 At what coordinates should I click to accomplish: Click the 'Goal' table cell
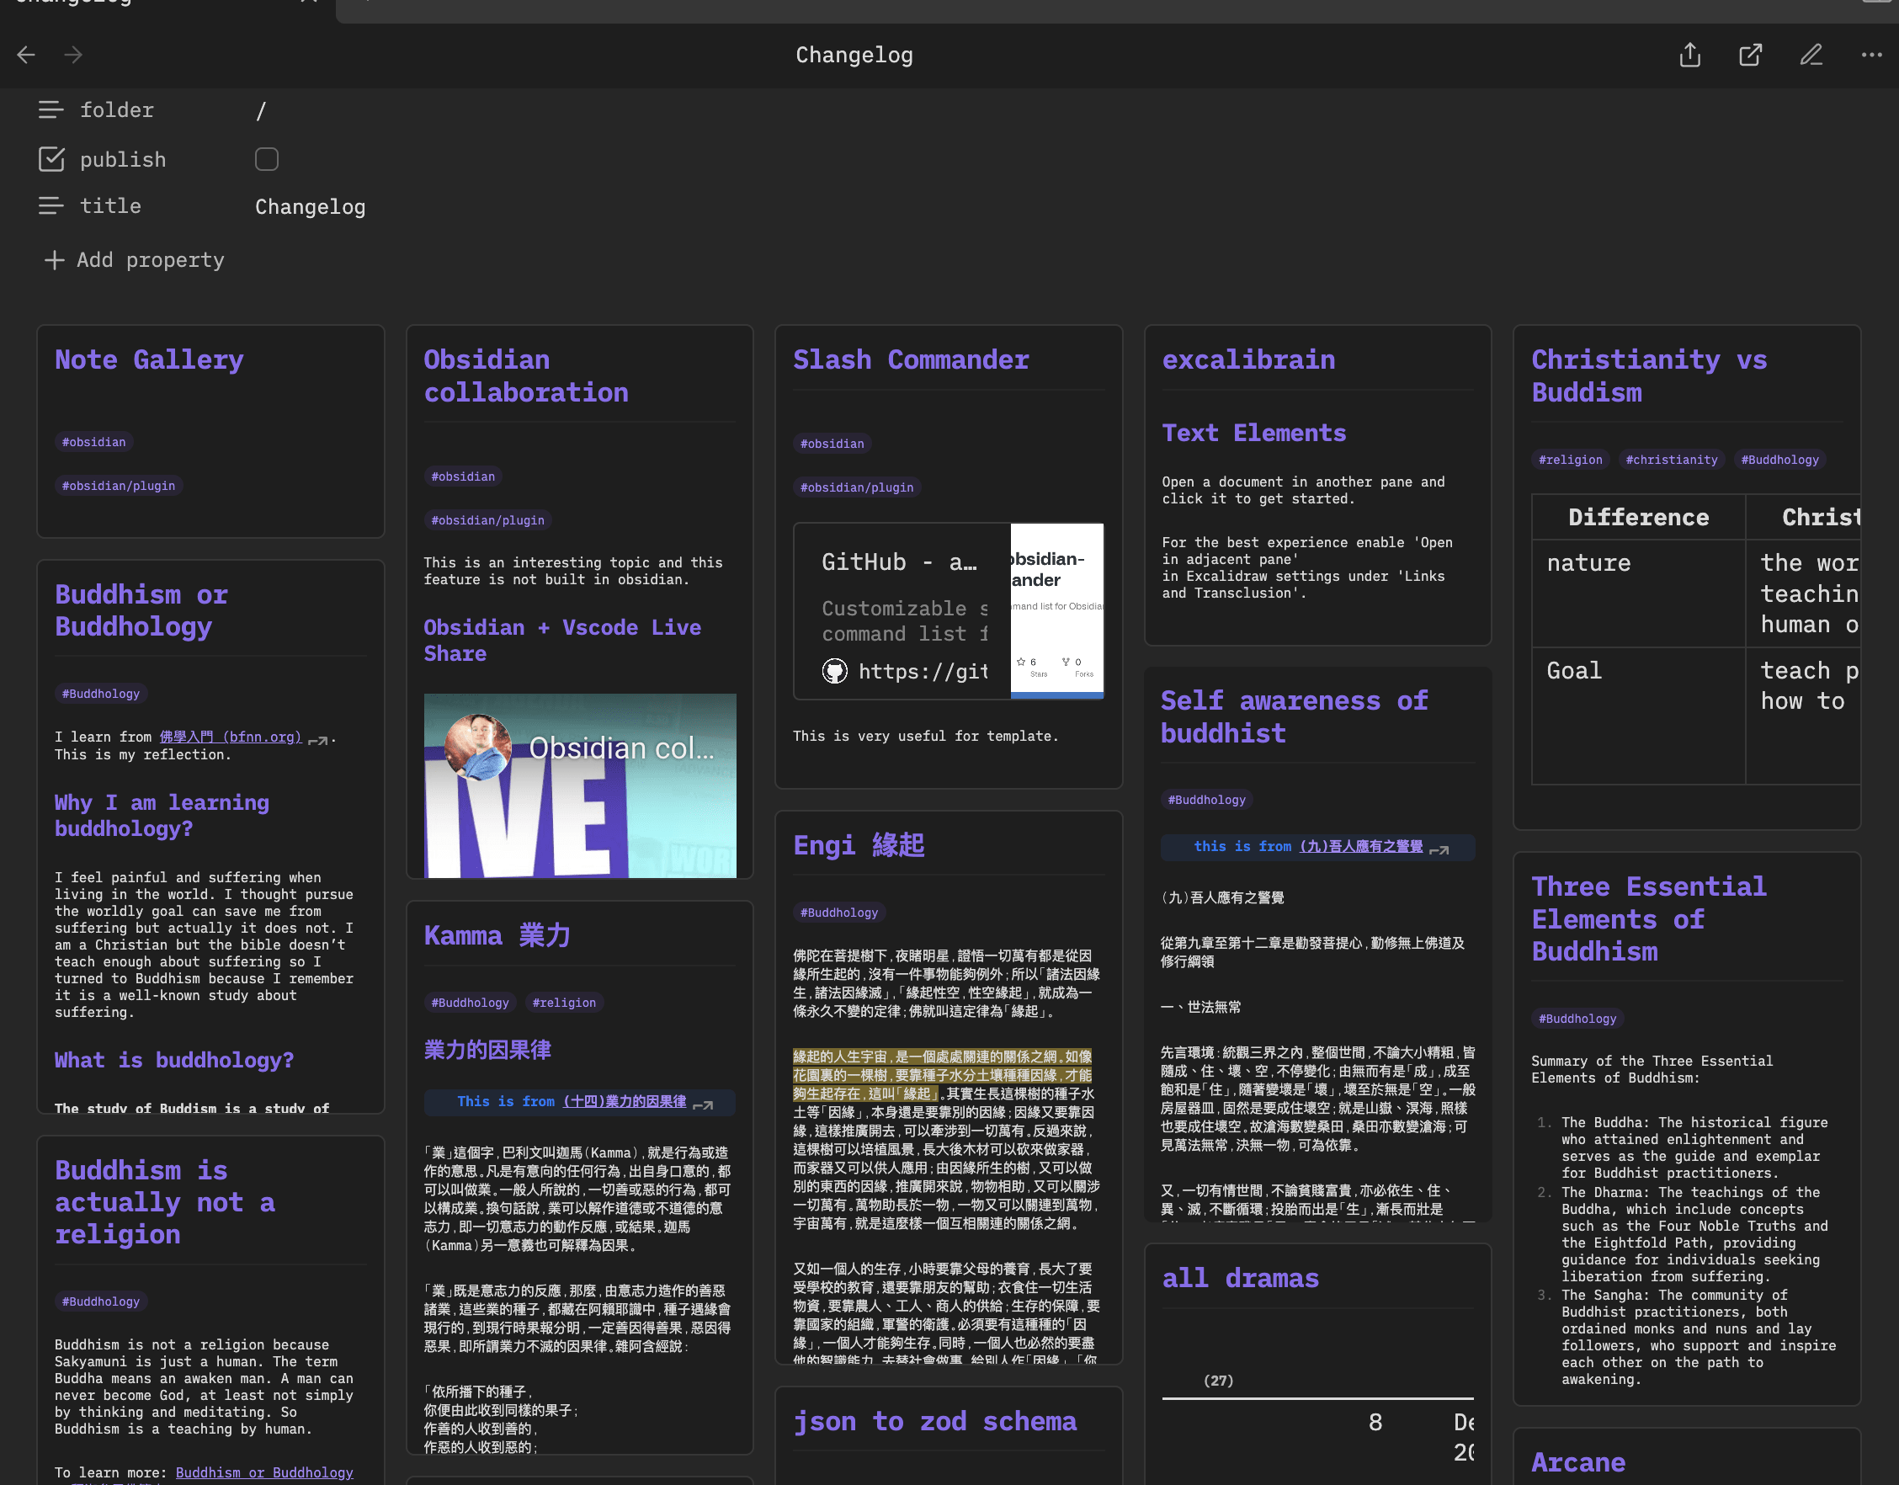1638,716
